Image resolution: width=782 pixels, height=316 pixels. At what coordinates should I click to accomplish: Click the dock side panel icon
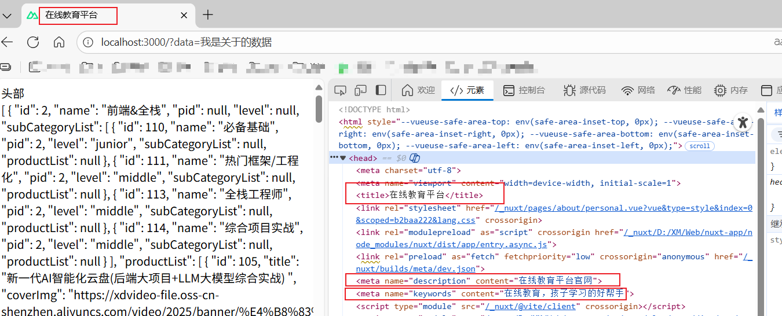(381, 90)
